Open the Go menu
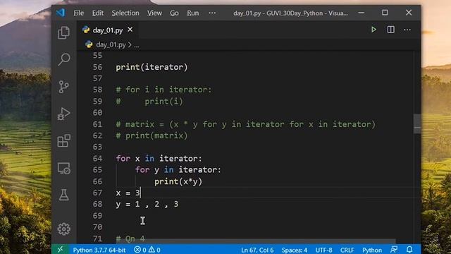Screen dimensions: 451x254 click(174, 13)
